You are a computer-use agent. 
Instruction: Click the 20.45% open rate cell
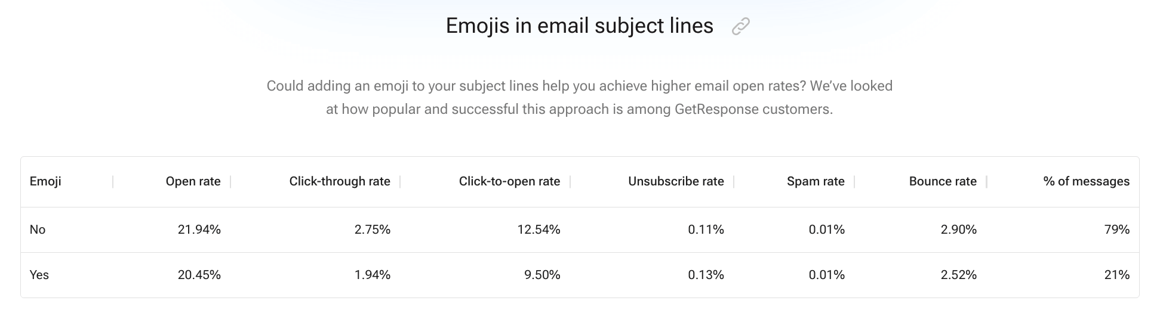click(x=199, y=275)
